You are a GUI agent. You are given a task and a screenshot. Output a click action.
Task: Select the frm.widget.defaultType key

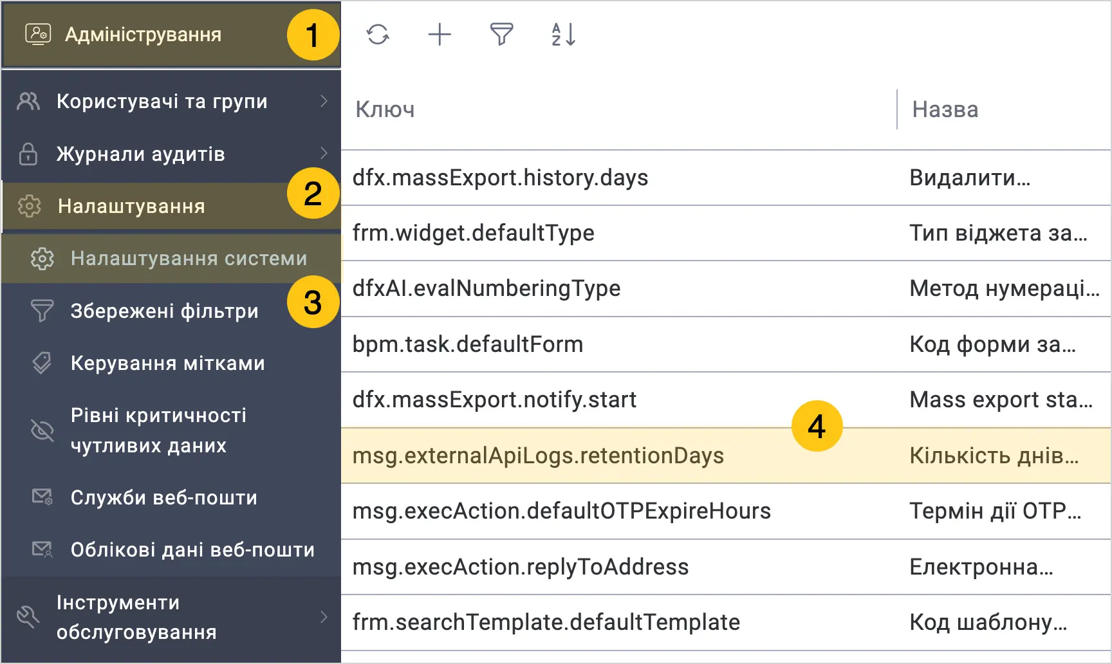click(473, 233)
